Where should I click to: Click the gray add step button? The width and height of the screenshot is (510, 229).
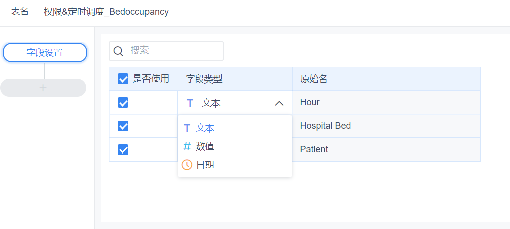(43, 88)
